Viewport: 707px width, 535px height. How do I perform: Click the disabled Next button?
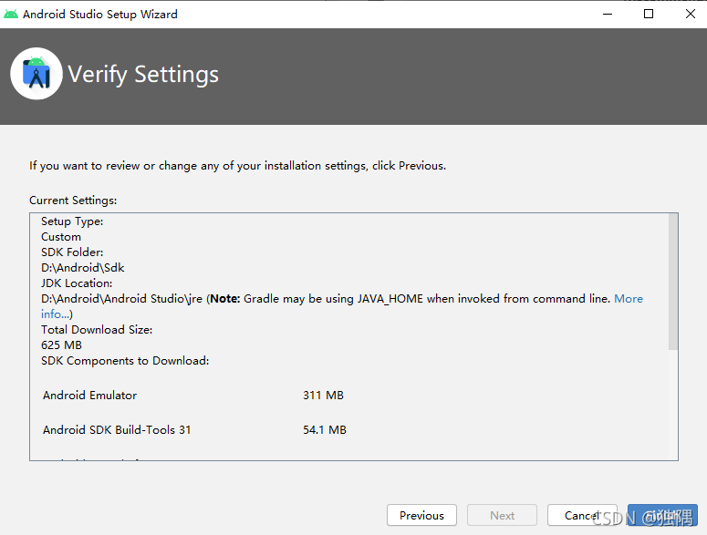(502, 515)
